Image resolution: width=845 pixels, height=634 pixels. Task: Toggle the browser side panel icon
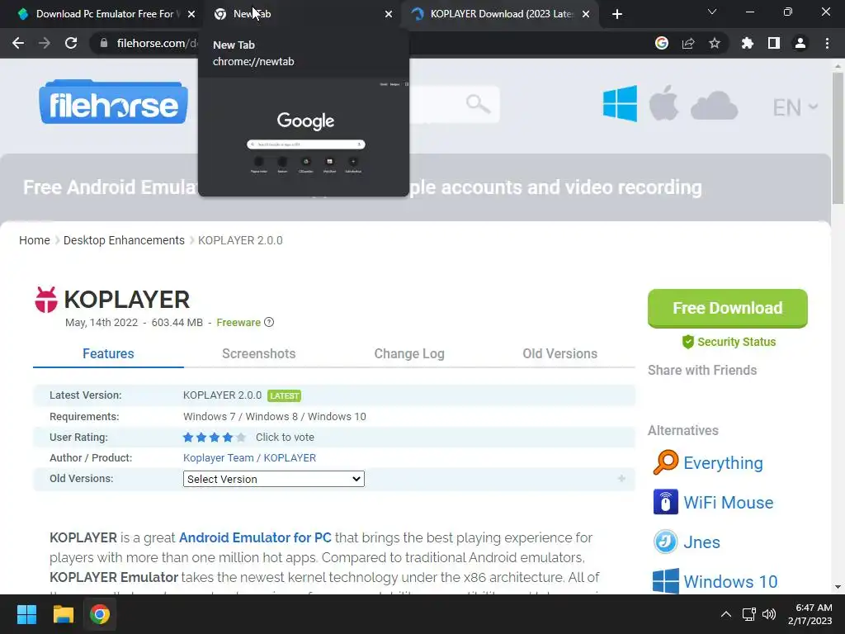coord(774,43)
